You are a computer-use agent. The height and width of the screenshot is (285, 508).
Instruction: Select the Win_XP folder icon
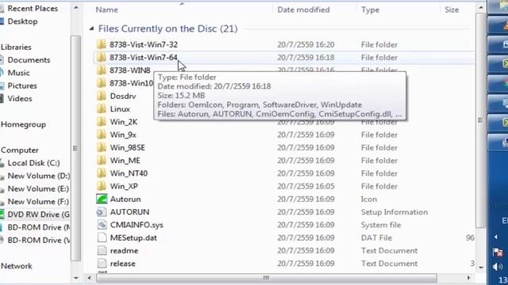point(102,186)
